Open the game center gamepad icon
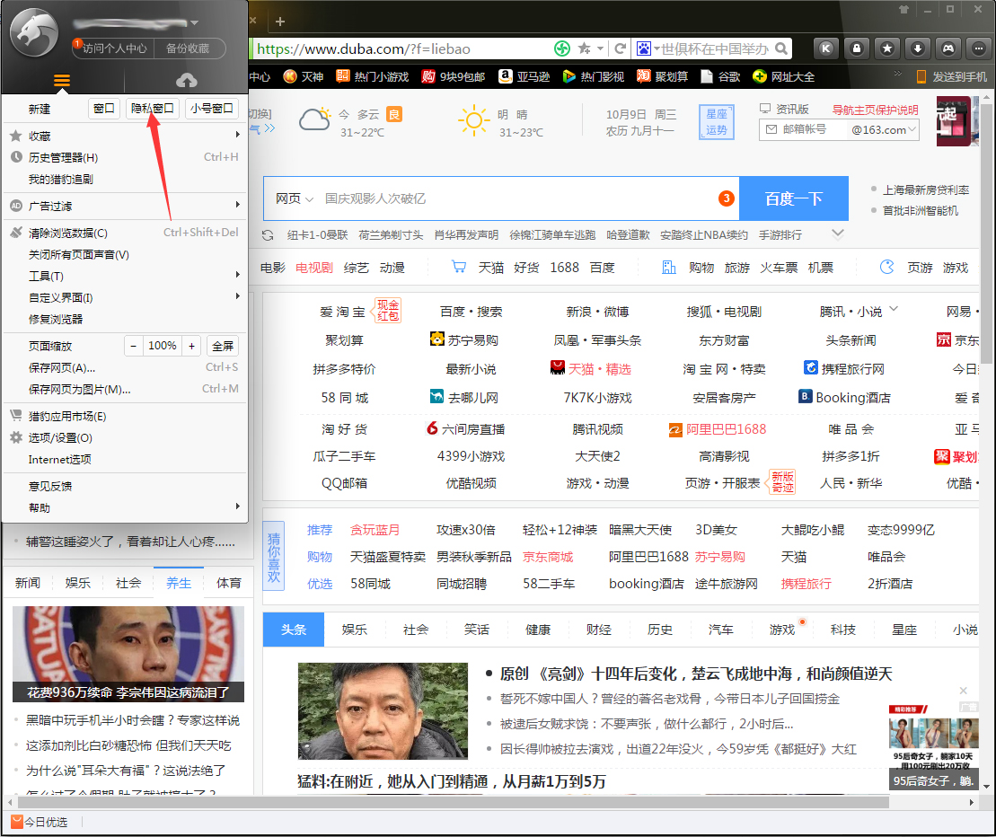 point(948,48)
